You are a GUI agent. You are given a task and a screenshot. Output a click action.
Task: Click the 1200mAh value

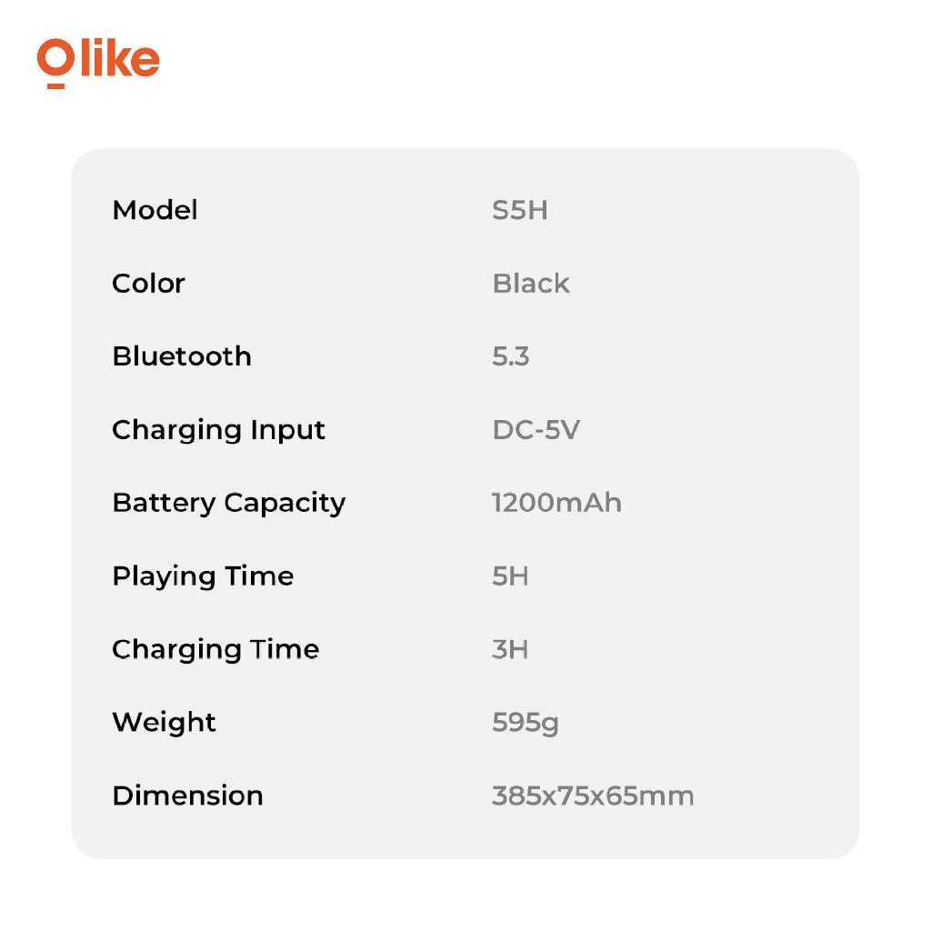pos(556,503)
